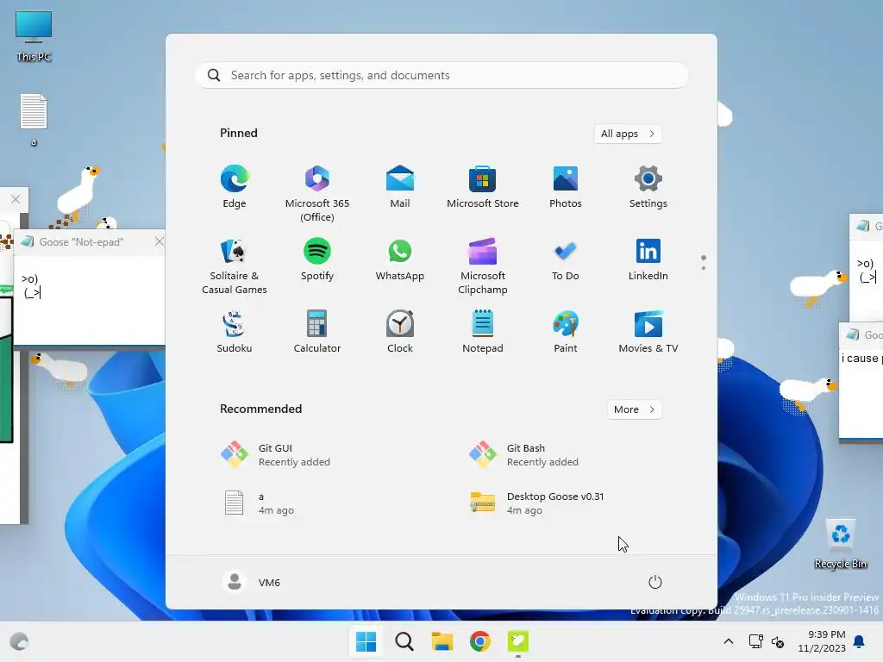Click the Windows Start taskbar button

366,641
